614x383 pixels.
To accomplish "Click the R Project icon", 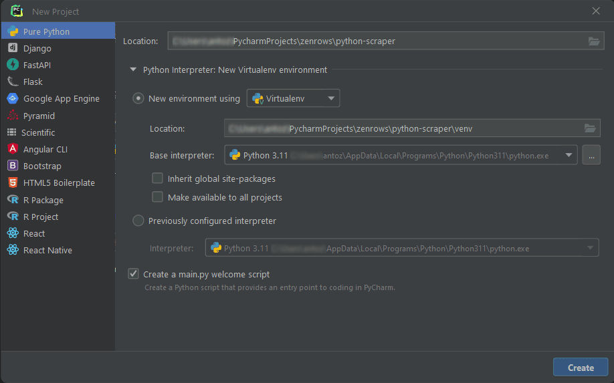I will point(13,217).
